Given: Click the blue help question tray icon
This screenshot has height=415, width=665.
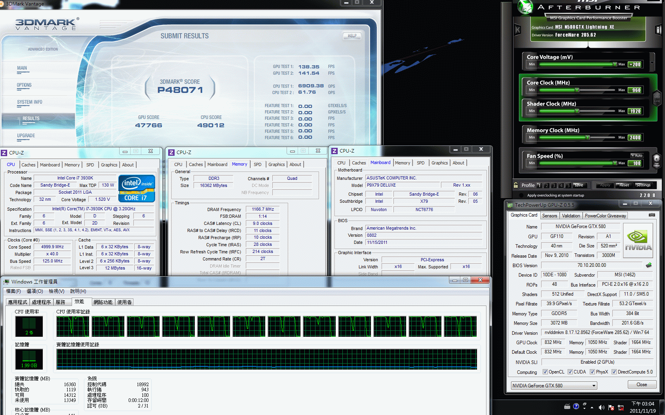Looking at the screenshot, I should click(x=576, y=406).
